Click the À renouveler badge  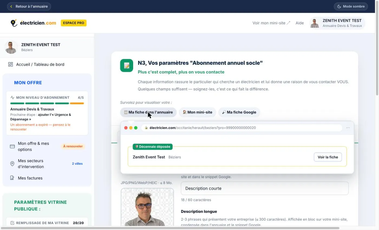tap(73, 146)
